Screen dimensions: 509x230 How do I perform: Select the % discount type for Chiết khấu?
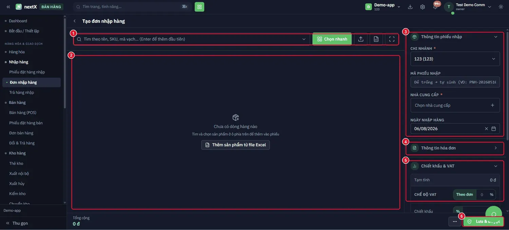coord(458,211)
